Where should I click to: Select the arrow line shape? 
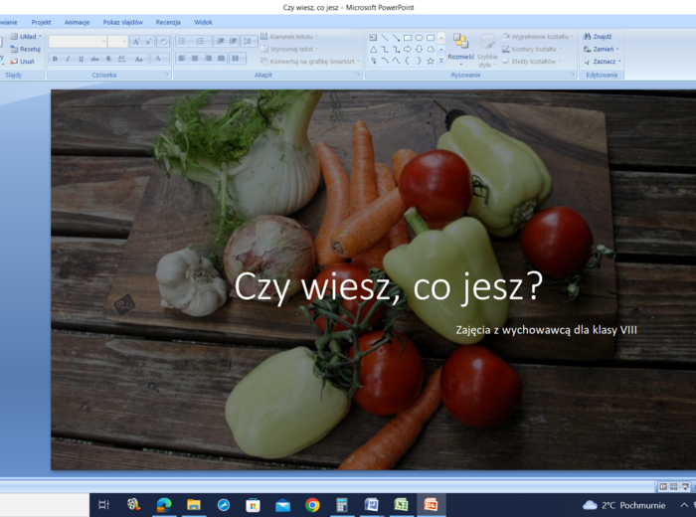(x=396, y=38)
